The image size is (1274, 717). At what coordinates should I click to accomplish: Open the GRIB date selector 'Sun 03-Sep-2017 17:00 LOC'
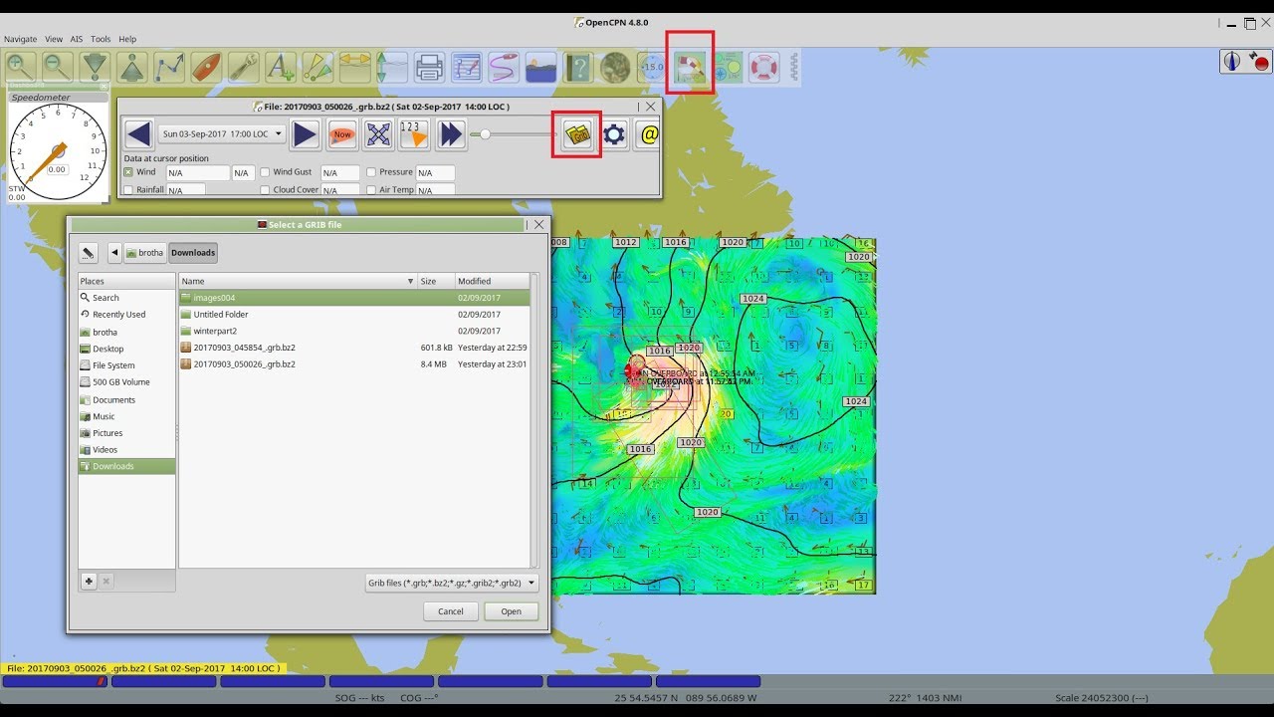tap(222, 133)
